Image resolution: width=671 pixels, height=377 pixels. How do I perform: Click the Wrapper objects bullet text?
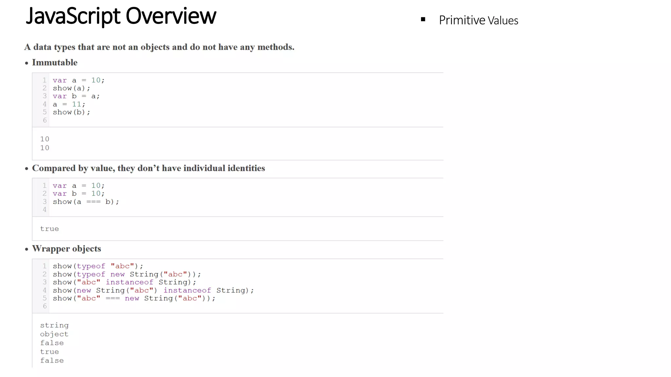point(66,249)
